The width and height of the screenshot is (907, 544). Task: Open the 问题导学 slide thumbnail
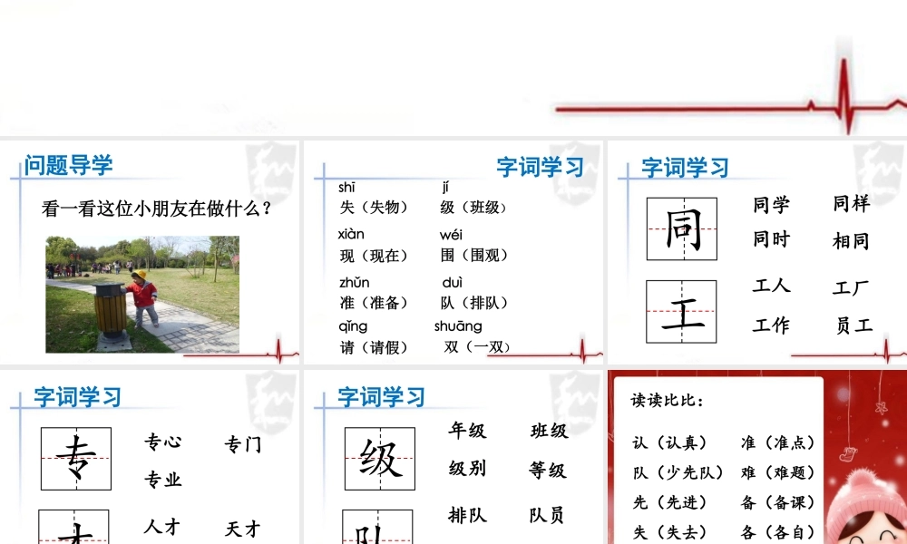(150, 252)
